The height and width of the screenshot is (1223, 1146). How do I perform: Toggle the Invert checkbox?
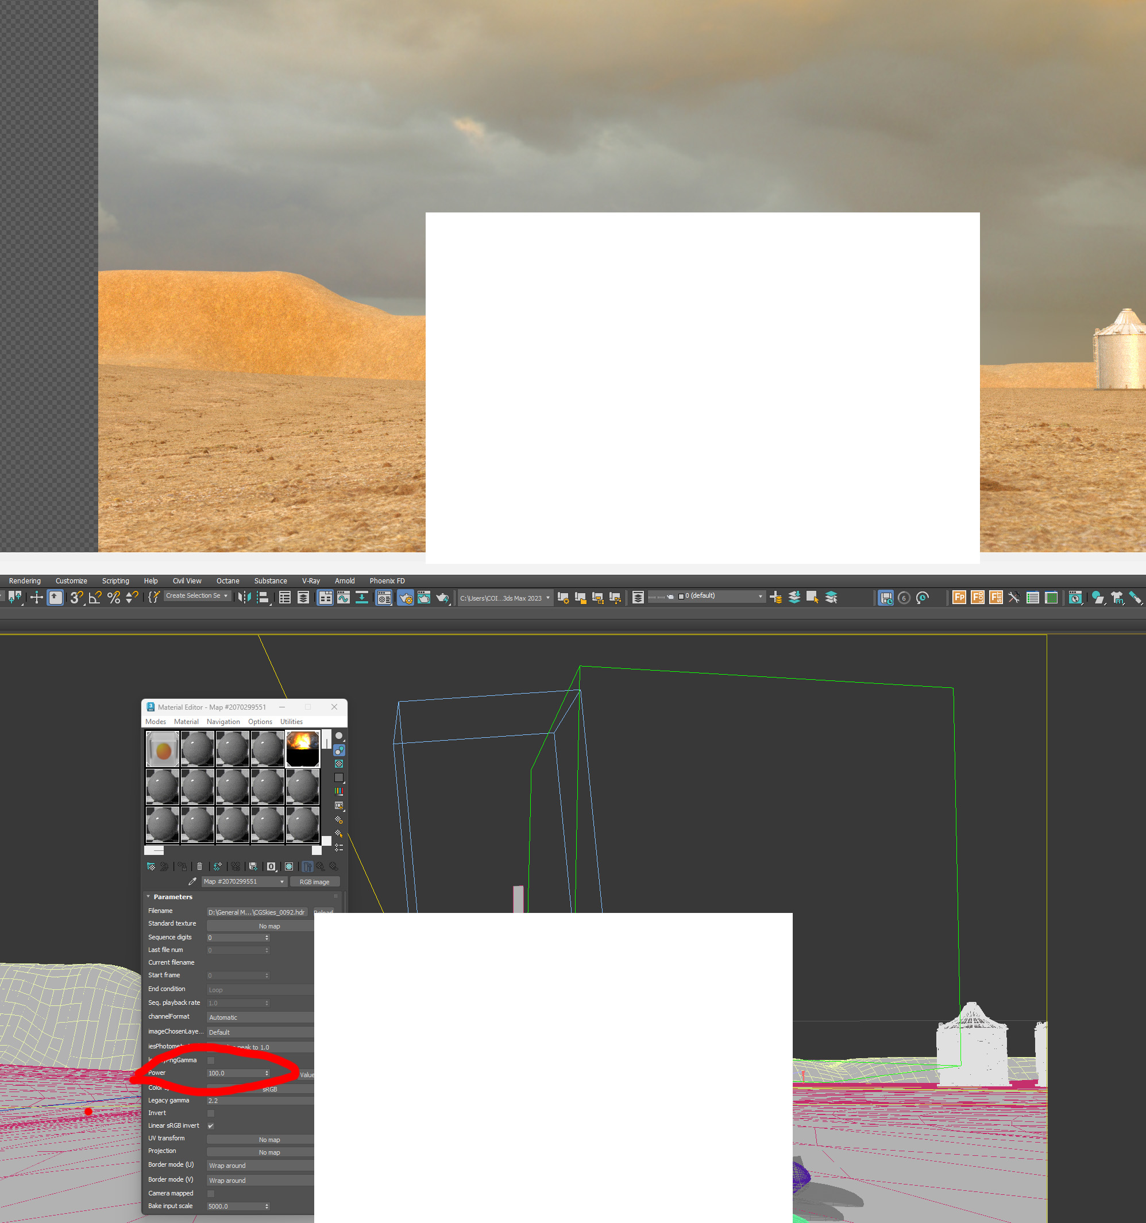tap(211, 1113)
